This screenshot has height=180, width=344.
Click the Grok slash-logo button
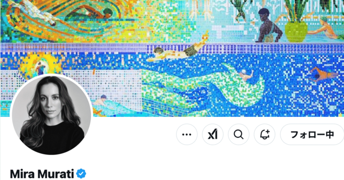point(213,134)
